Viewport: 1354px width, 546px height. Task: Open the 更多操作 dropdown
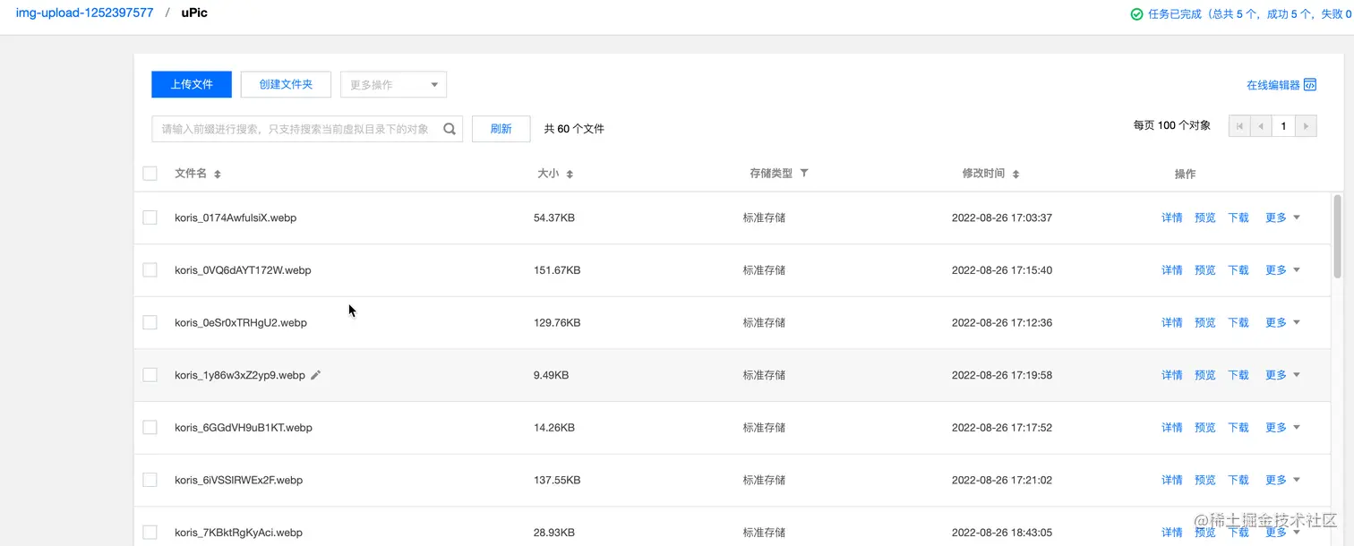(x=393, y=84)
